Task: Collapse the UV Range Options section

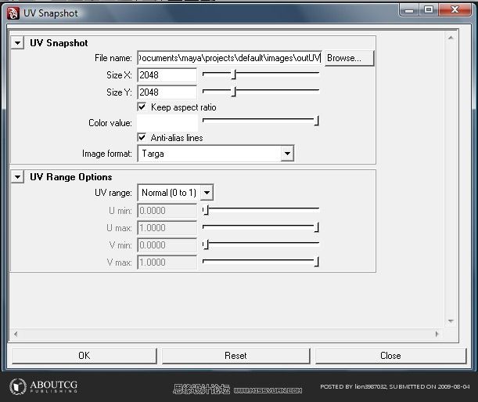Action: coord(17,177)
